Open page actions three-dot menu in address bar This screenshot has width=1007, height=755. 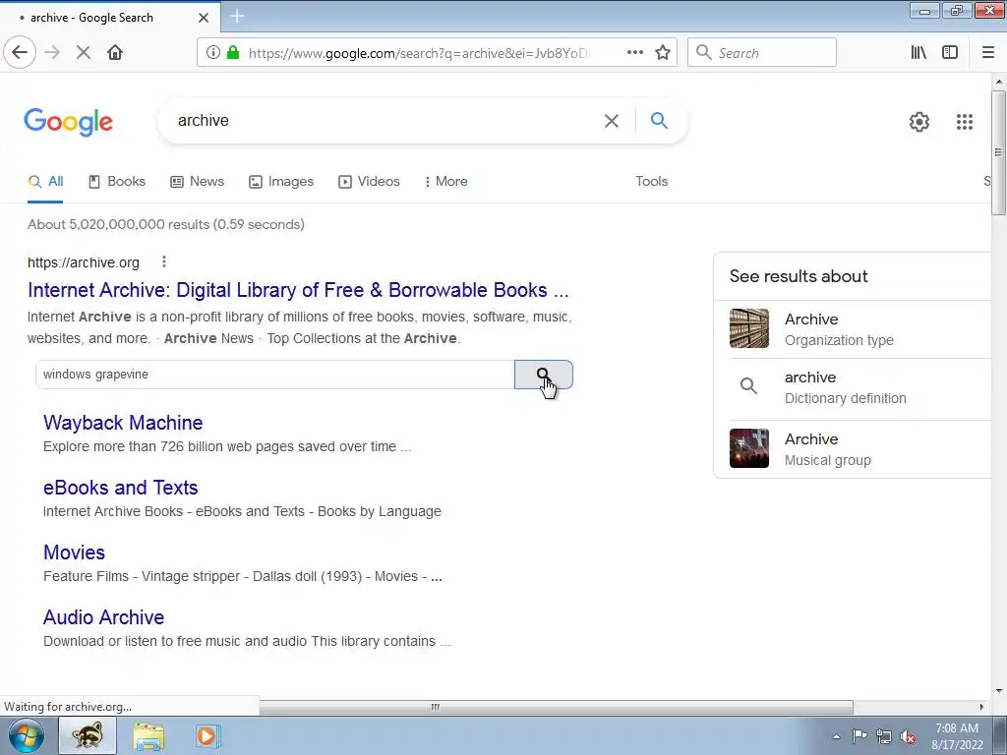pyautogui.click(x=634, y=53)
